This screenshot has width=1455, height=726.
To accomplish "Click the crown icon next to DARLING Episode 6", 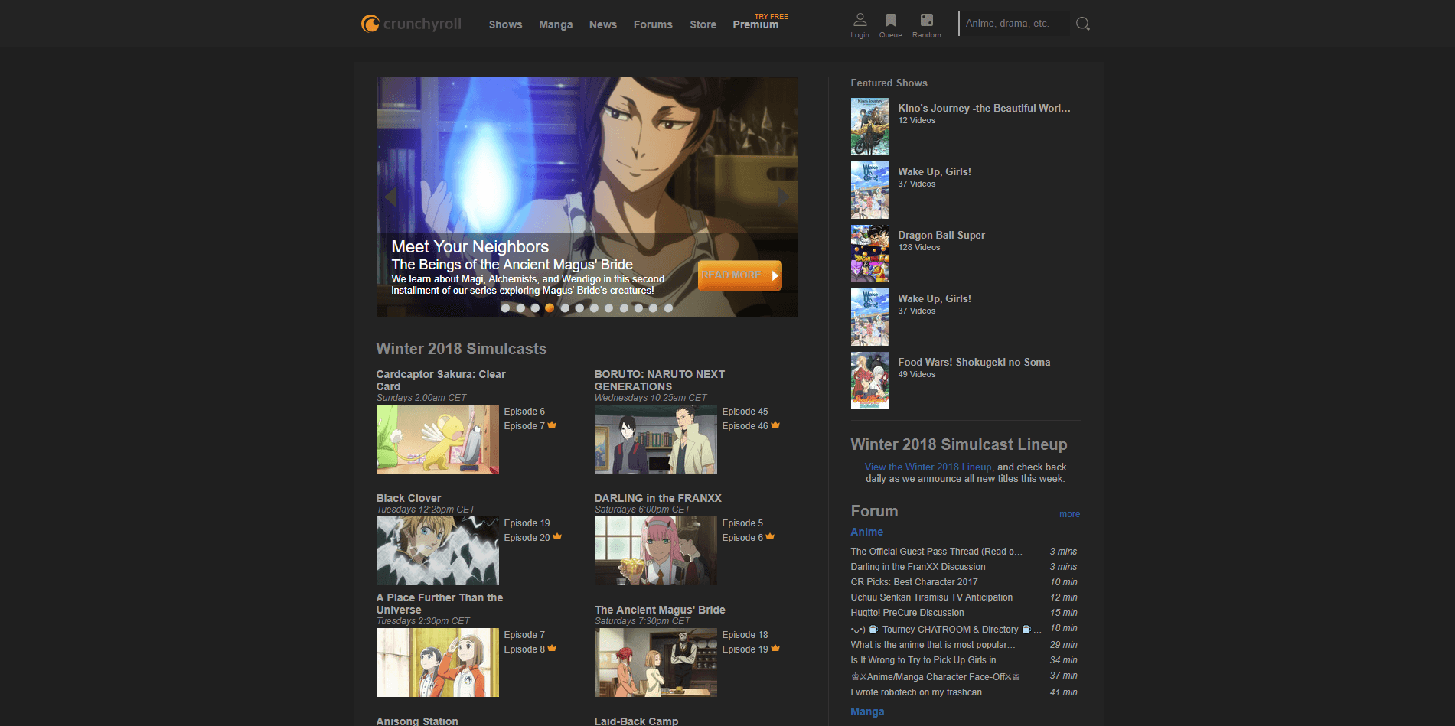I will pos(769,536).
